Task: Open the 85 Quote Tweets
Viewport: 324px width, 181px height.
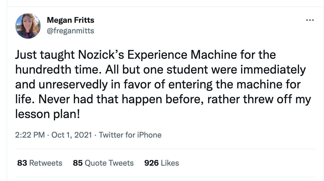Action: point(103,163)
